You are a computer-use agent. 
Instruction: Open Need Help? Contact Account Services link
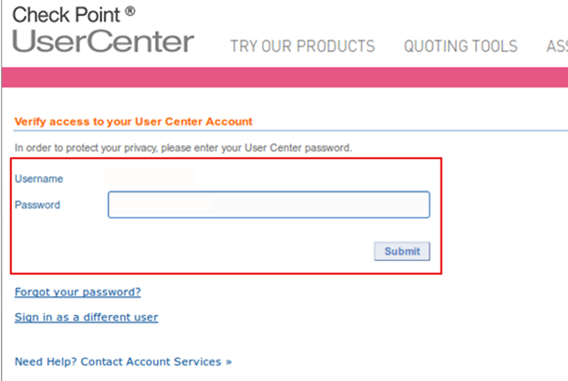tap(123, 361)
